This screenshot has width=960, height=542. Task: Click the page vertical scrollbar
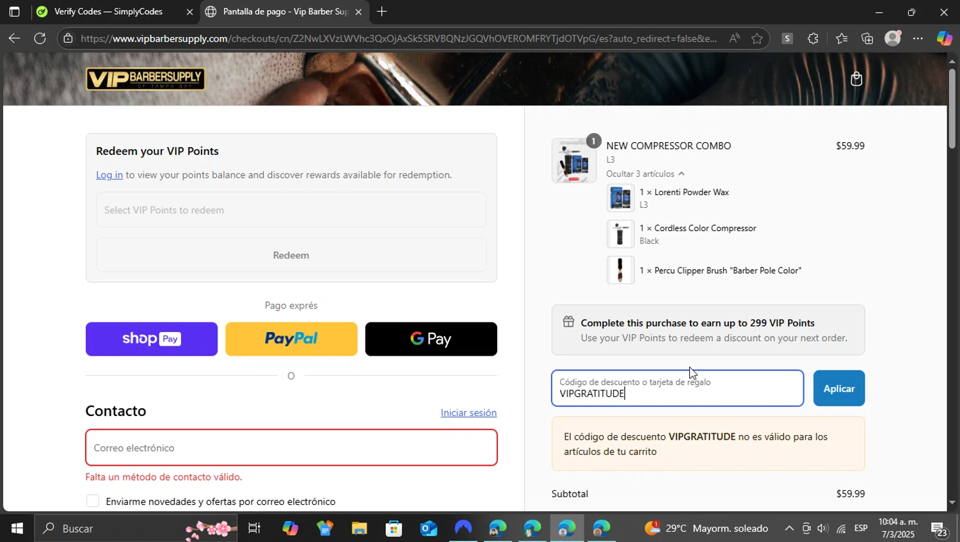tap(952, 109)
